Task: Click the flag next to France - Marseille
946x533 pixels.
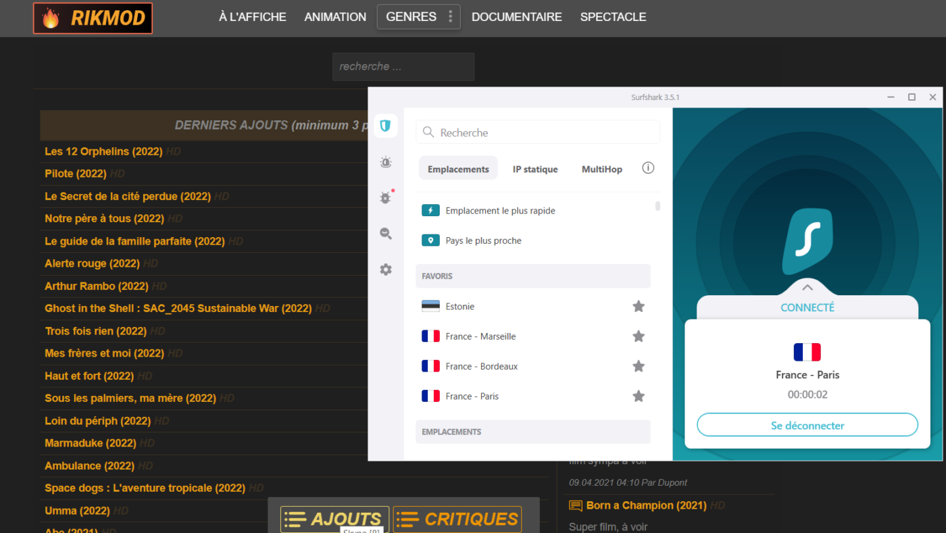Action: click(430, 336)
